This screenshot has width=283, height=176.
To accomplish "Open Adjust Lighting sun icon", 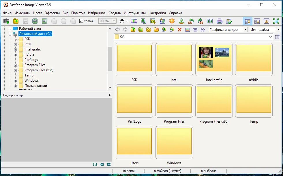I will 172,21.
